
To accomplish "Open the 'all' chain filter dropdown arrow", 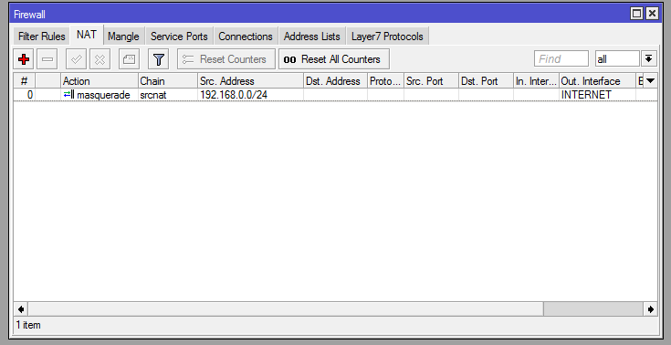I will [x=649, y=58].
